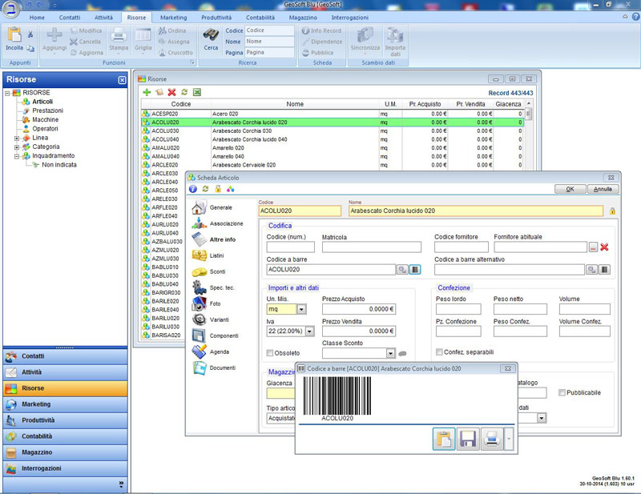Export the Risorse list to Excel

click(197, 93)
